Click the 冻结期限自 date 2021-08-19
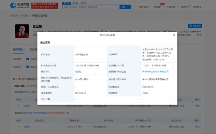Screen dimensions: 216x134 pyautogui.click(x=148, y=87)
